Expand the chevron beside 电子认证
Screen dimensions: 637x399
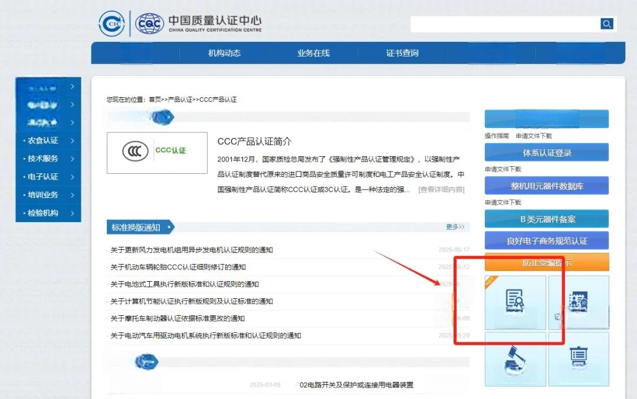(x=73, y=177)
